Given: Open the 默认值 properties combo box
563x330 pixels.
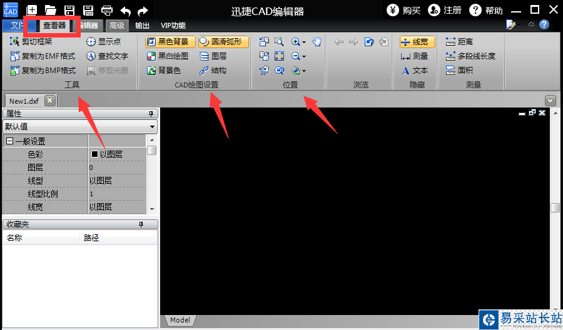Looking at the screenshot, I should 79,127.
